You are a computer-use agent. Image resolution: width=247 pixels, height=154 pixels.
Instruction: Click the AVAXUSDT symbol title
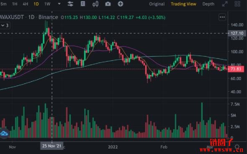click(x=12, y=17)
